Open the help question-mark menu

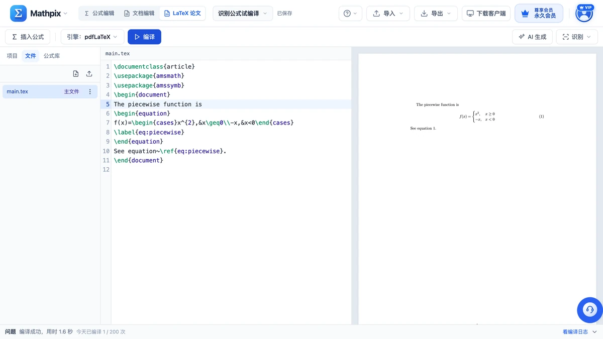350,14
